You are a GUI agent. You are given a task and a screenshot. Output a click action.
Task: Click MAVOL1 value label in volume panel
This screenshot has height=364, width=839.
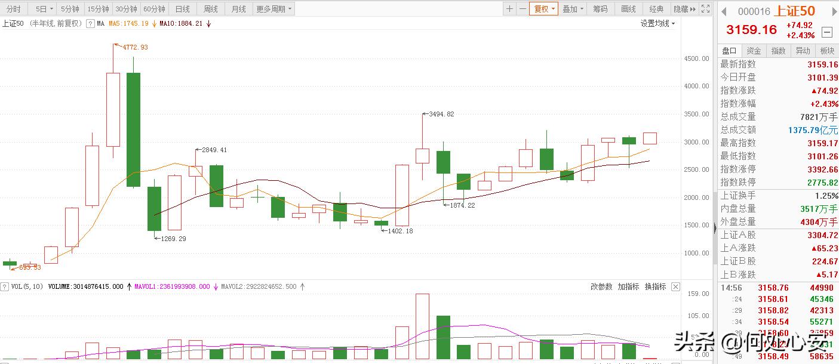tap(172, 286)
